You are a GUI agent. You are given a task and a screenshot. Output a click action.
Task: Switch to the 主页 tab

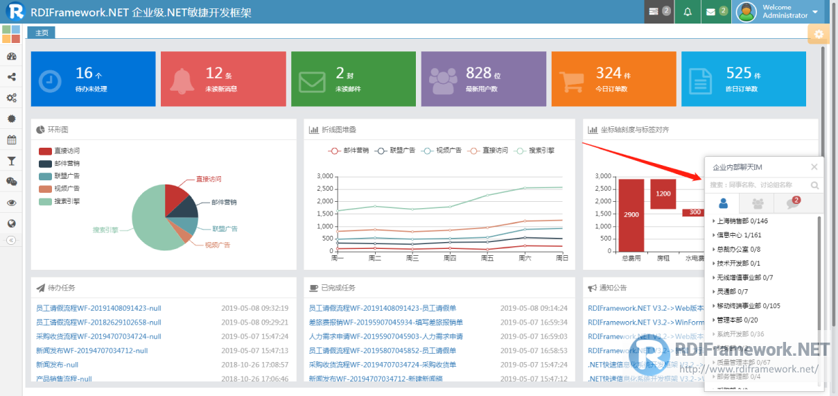pos(42,33)
